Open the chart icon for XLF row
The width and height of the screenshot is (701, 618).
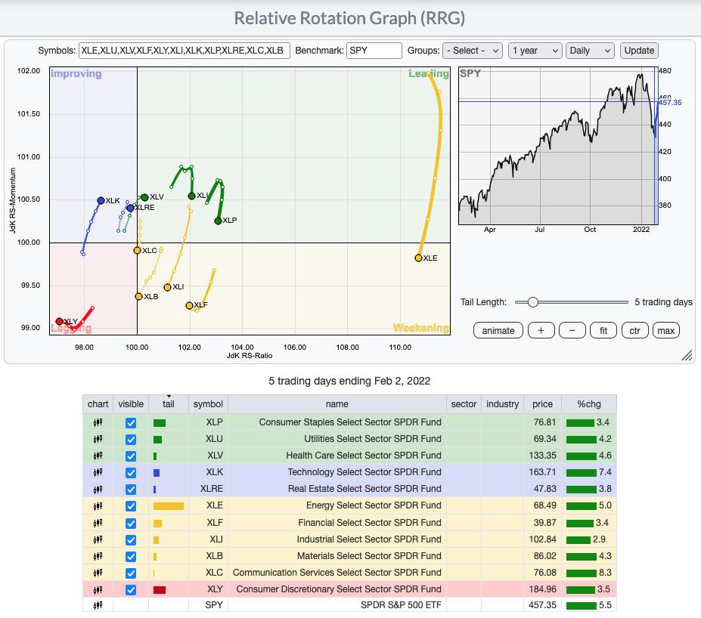(x=98, y=523)
